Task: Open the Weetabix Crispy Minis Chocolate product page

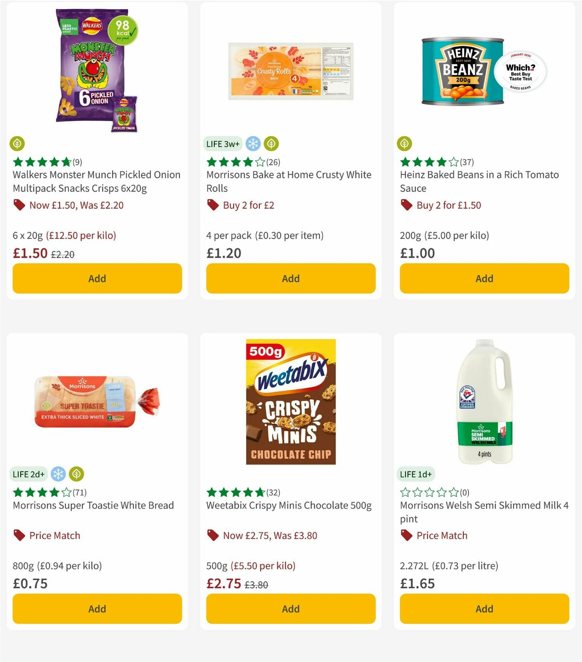Action: coord(289,505)
